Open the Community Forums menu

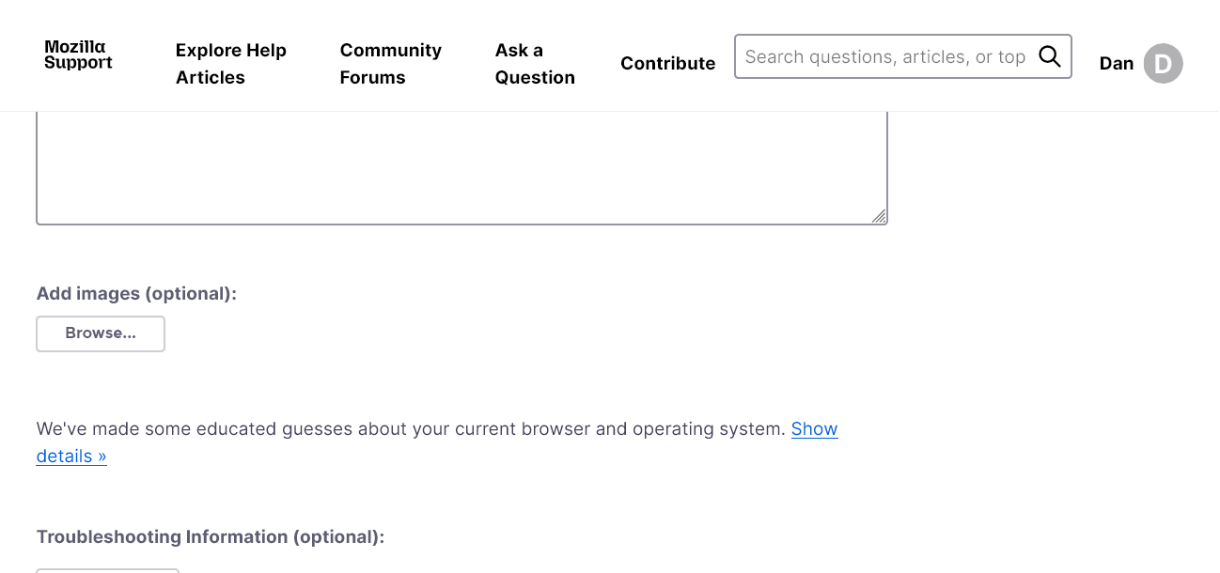tap(390, 64)
